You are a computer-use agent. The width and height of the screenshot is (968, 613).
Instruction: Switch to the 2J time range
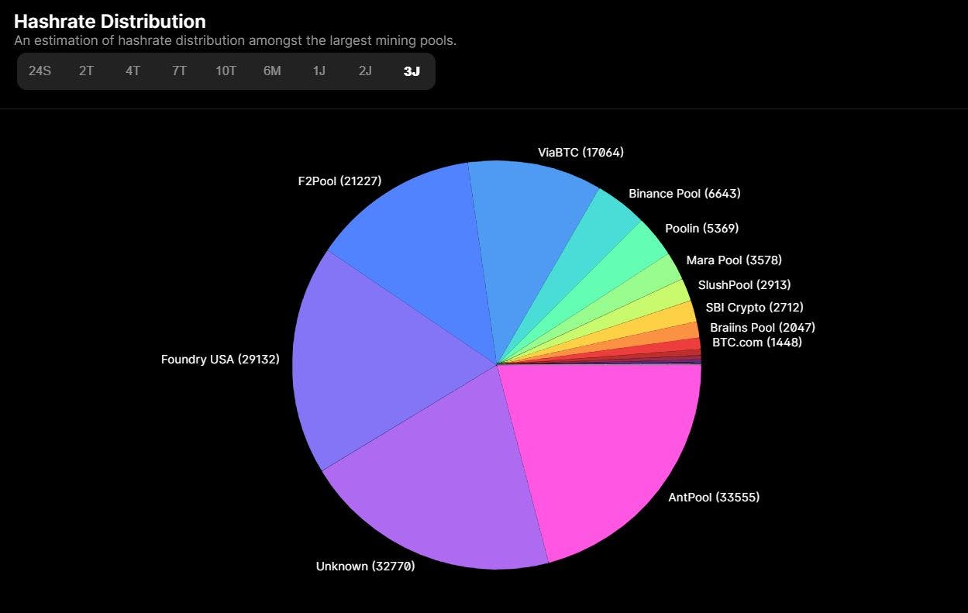pyautogui.click(x=365, y=71)
